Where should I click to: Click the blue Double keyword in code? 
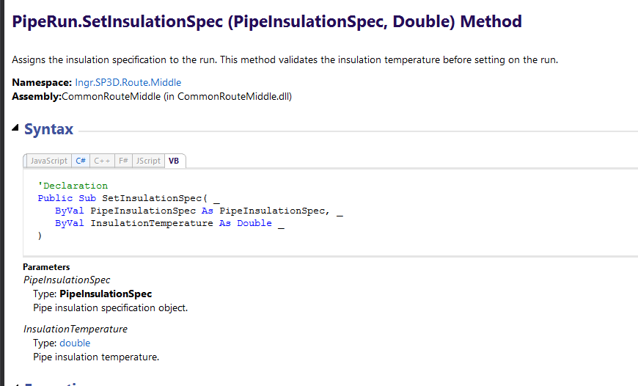(x=254, y=223)
